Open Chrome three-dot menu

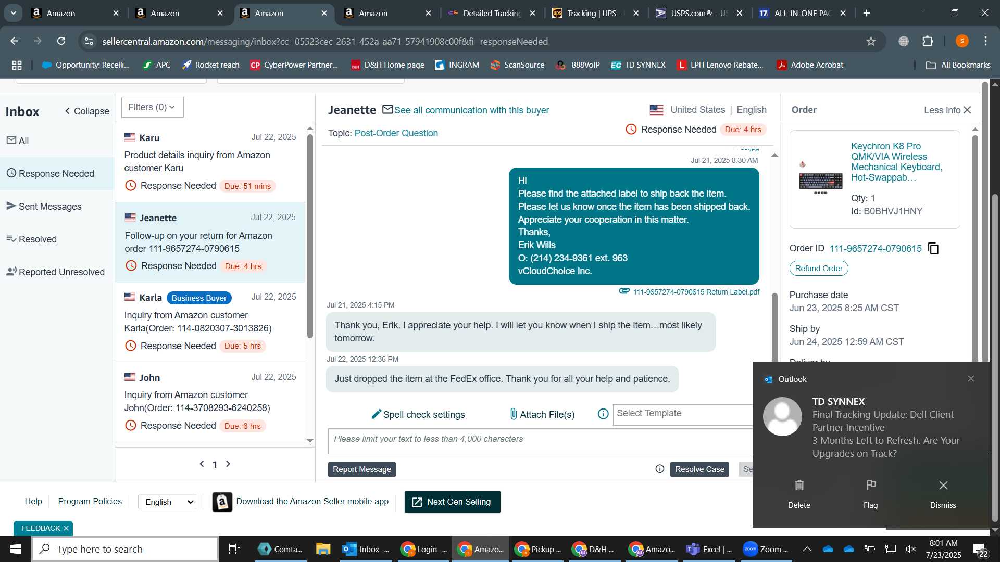coord(986,41)
